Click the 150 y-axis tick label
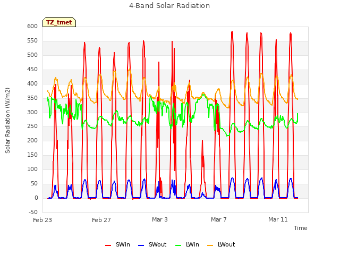 tap(32, 155)
